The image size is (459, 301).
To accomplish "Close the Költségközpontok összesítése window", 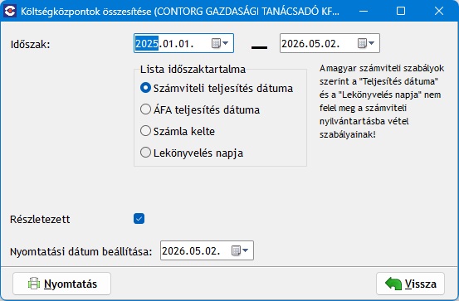I will pyautogui.click(x=439, y=11).
